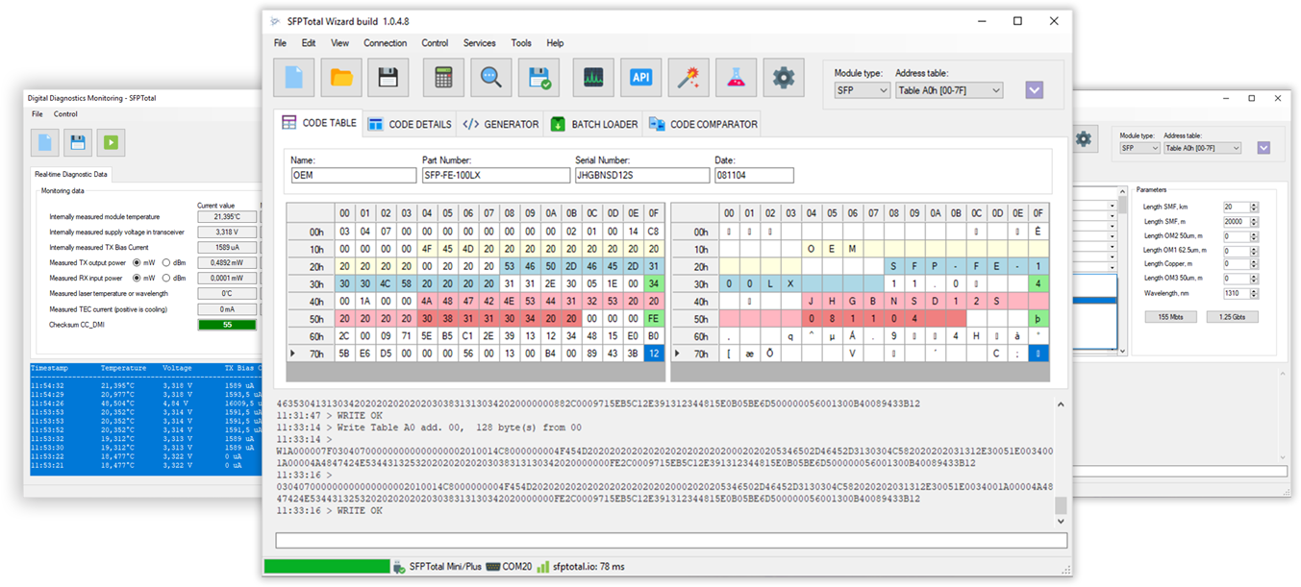The image size is (1301, 587).
Task: Open the API tool in toolbar
Action: [x=640, y=79]
